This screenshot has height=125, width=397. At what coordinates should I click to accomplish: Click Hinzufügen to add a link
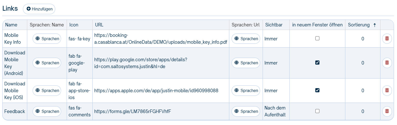tap(39, 9)
